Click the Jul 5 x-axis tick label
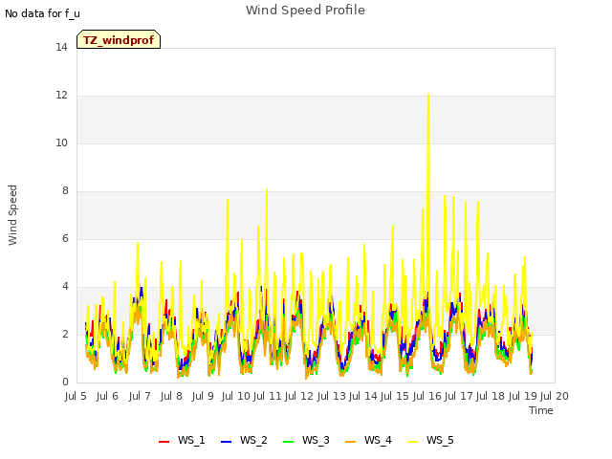612x459 pixels. point(76,396)
